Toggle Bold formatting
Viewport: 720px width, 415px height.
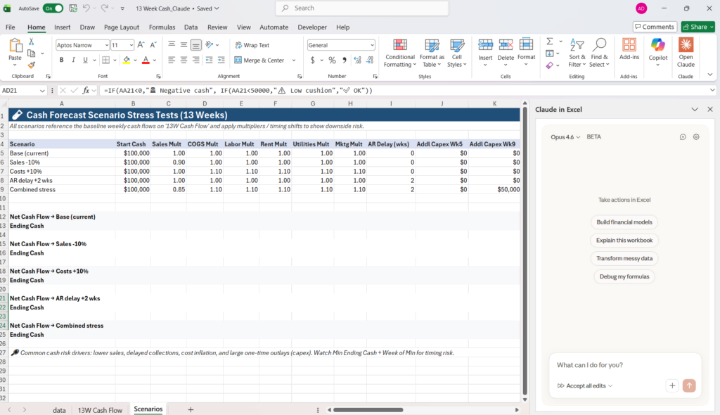(x=62, y=60)
